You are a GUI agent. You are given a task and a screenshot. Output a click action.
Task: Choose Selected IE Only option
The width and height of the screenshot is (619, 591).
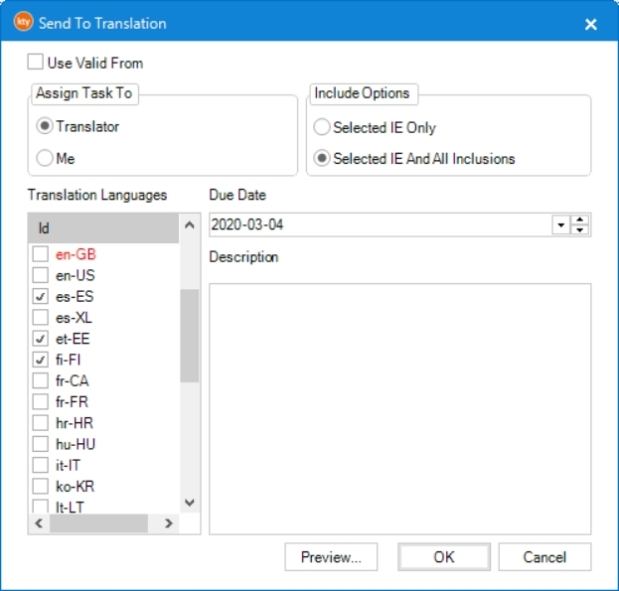322,127
